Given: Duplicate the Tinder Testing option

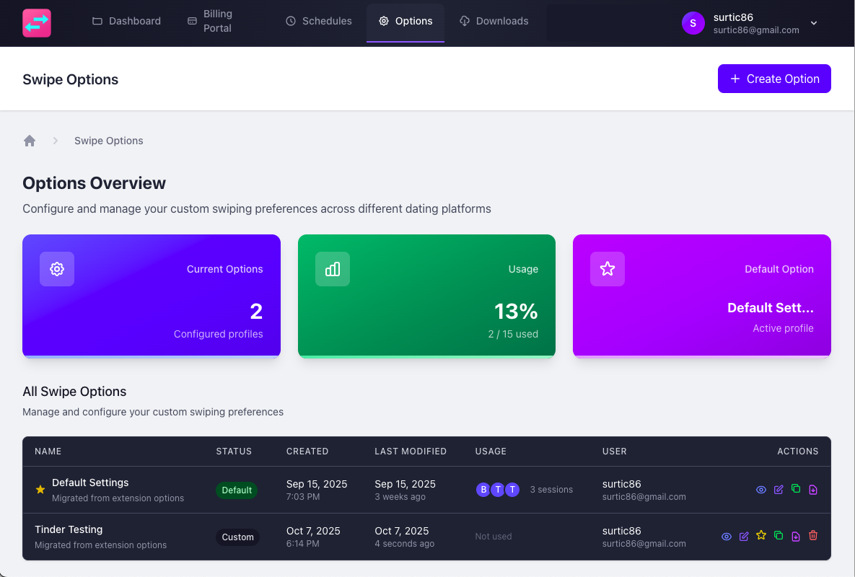Looking at the screenshot, I should click(x=779, y=536).
